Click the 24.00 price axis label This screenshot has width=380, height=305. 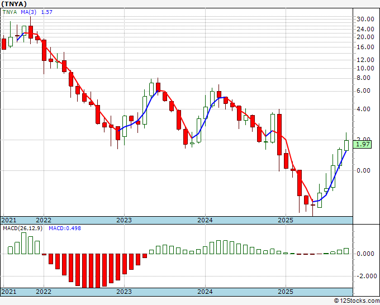coord(365,29)
